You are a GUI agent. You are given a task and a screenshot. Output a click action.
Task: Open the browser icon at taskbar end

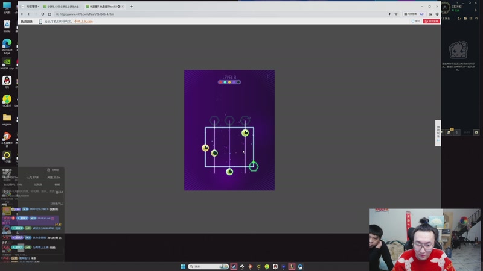click(300, 266)
